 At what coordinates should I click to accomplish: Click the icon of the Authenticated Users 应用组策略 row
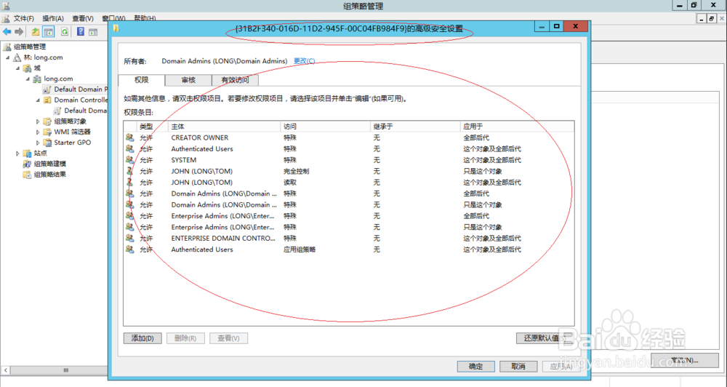pos(130,250)
